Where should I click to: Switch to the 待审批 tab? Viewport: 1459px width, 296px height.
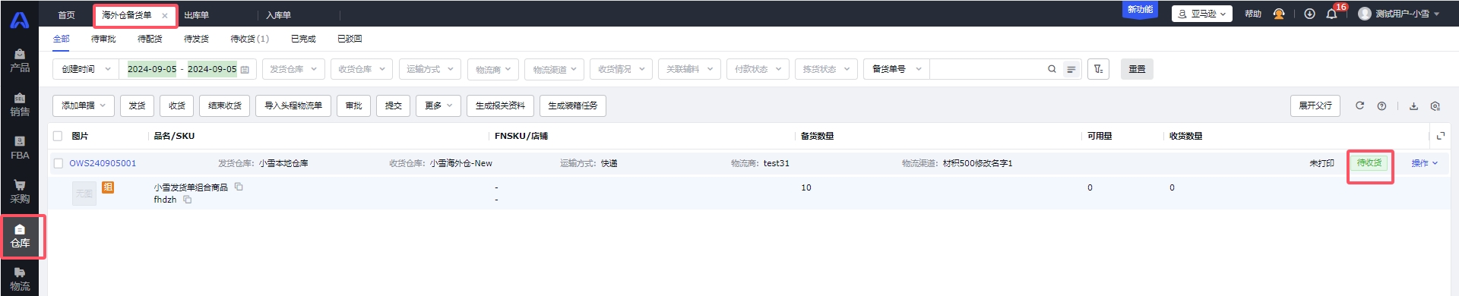(x=103, y=39)
